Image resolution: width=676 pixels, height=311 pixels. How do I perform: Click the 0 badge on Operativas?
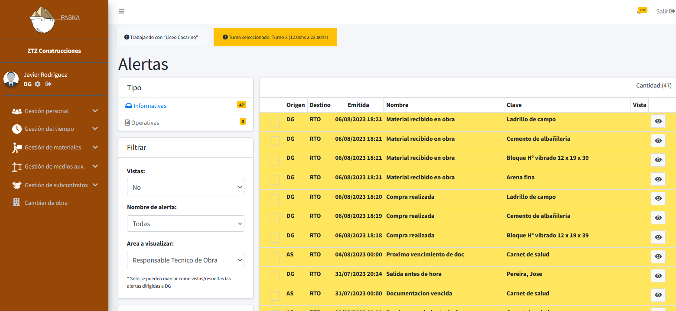pyautogui.click(x=243, y=121)
